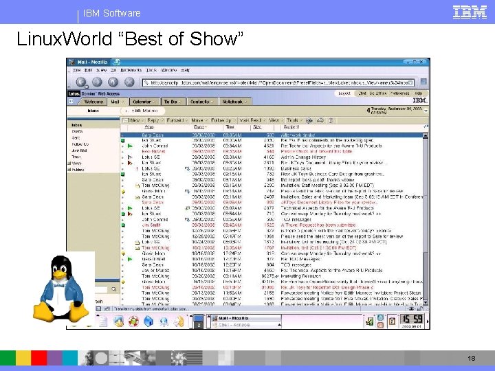Click the message list vertical scrollbar
Image resolution: width=495 pixels, height=371 pixels.
click(426, 218)
